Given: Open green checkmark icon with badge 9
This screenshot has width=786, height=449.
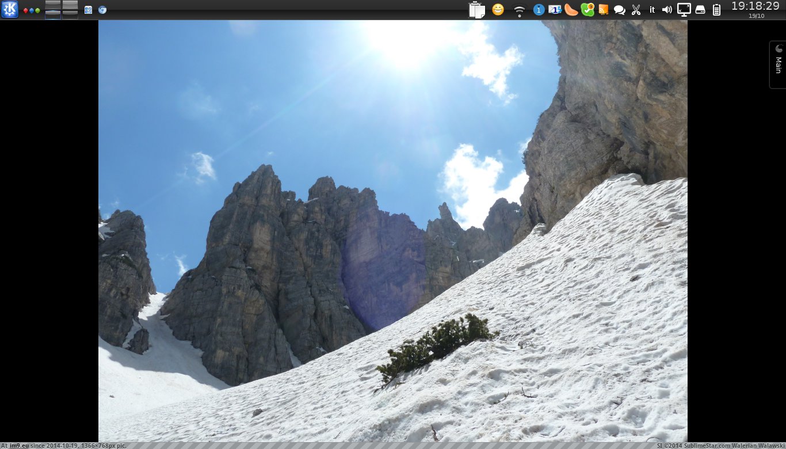Looking at the screenshot, I should tap(587, 10).
